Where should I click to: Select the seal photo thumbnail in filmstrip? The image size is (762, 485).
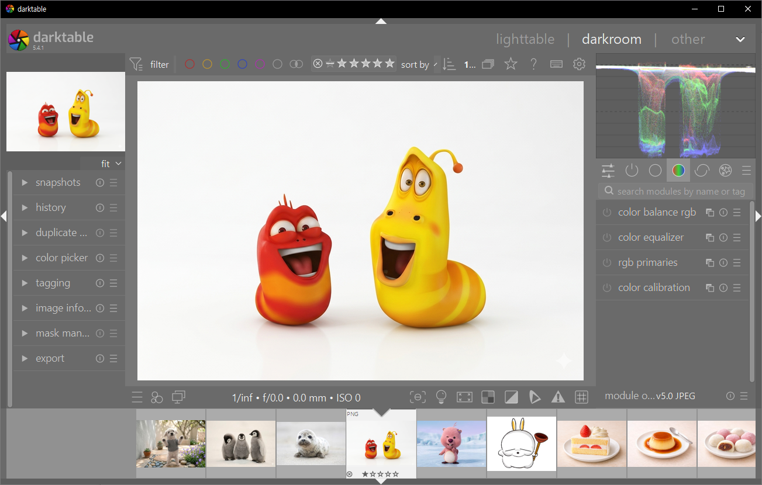coord(311,444)
